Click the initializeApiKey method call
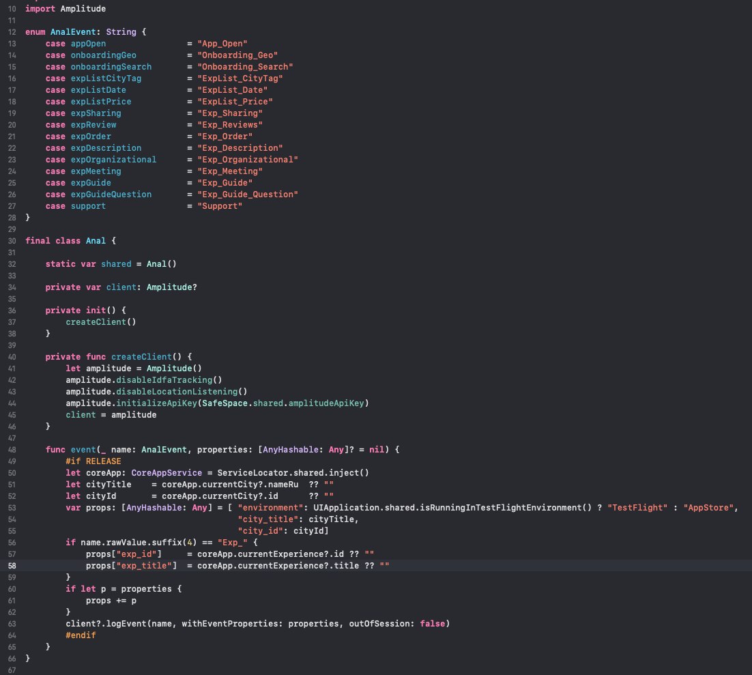This screenshot has width=752, height=675. (x=157, y=403)
